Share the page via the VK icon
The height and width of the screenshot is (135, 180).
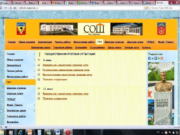(155, 58)
